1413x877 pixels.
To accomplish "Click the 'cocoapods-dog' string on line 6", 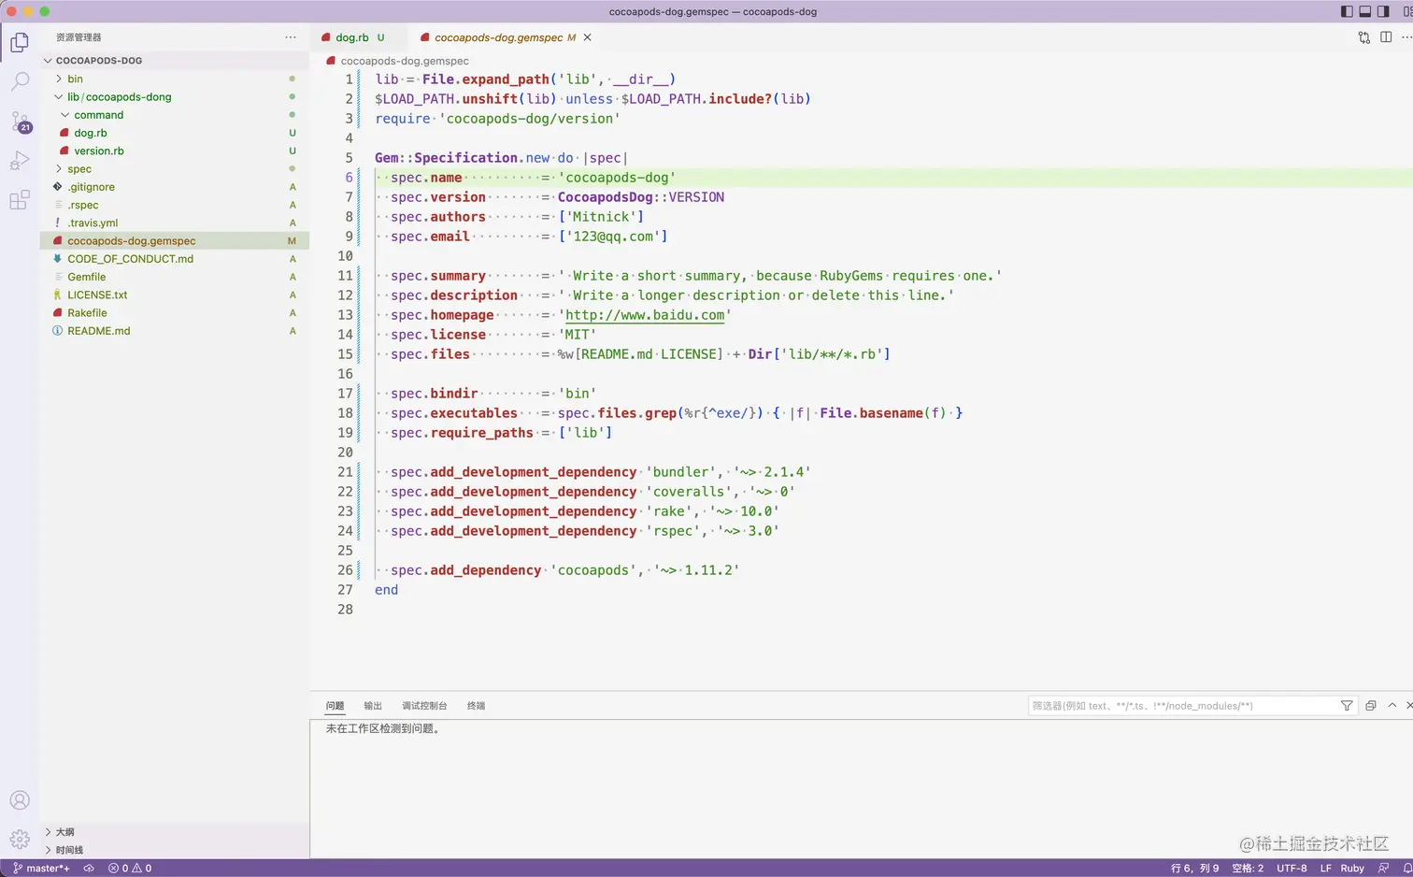I will pos(617,178).
